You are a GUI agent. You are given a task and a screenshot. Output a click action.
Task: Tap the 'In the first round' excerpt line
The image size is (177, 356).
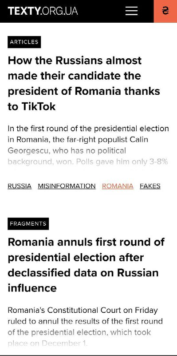[88, 129]
